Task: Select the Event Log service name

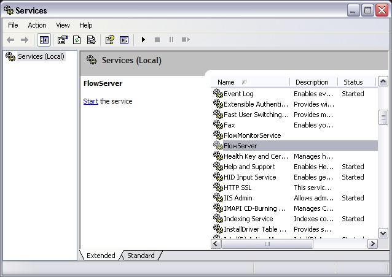Action: (238, 94)
